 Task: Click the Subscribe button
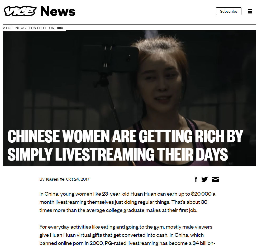click(228, 11)
